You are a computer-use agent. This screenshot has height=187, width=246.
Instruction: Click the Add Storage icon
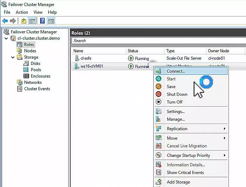(x=159, y=182)
